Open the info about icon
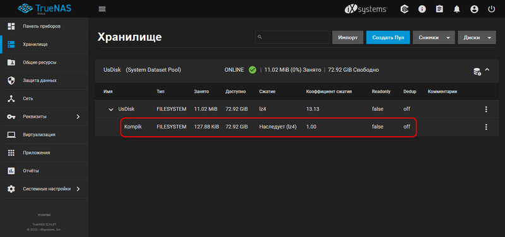This screenshot has height=237, width=505. point(422,9)
